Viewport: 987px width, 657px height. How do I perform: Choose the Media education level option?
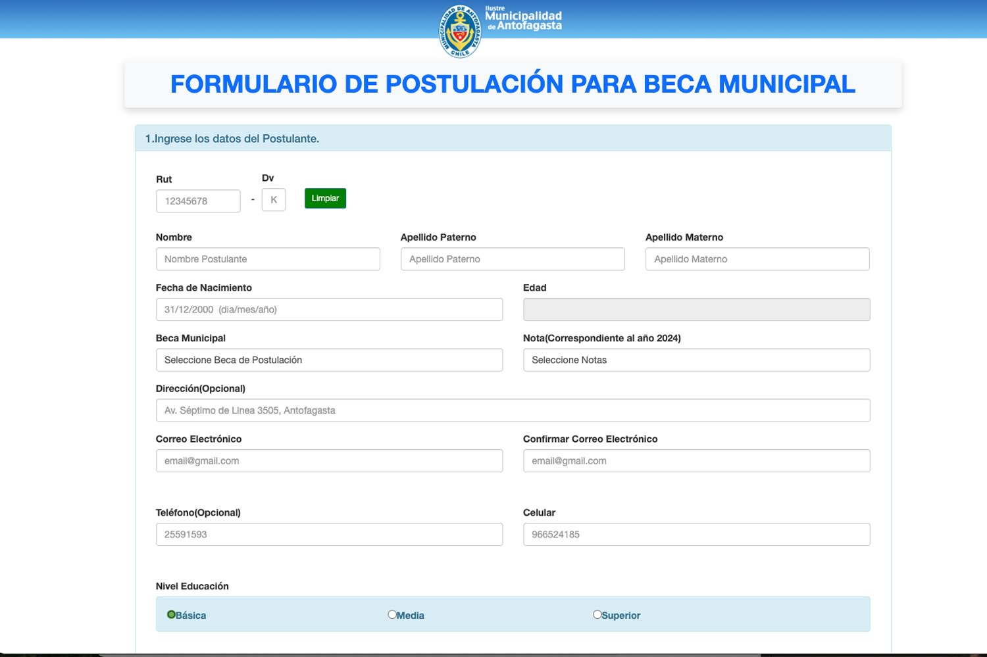click(392, 614)
